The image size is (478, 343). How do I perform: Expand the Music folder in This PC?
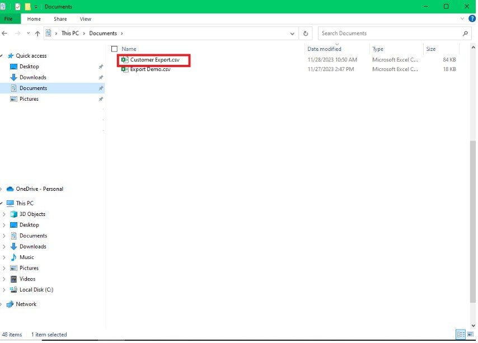[x=4, y=257]
